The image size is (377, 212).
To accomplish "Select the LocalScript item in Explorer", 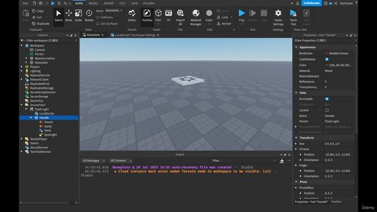I will 45,114.
